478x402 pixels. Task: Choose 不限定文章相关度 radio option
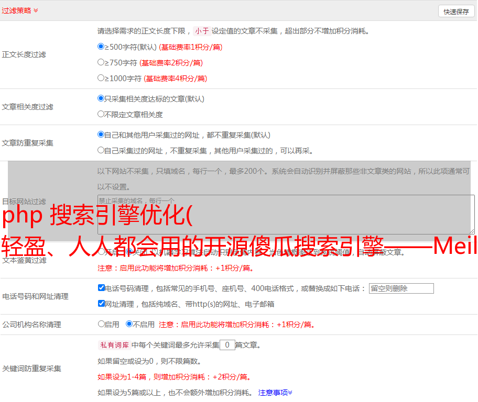pyautogui.click(x=101, y=114)
